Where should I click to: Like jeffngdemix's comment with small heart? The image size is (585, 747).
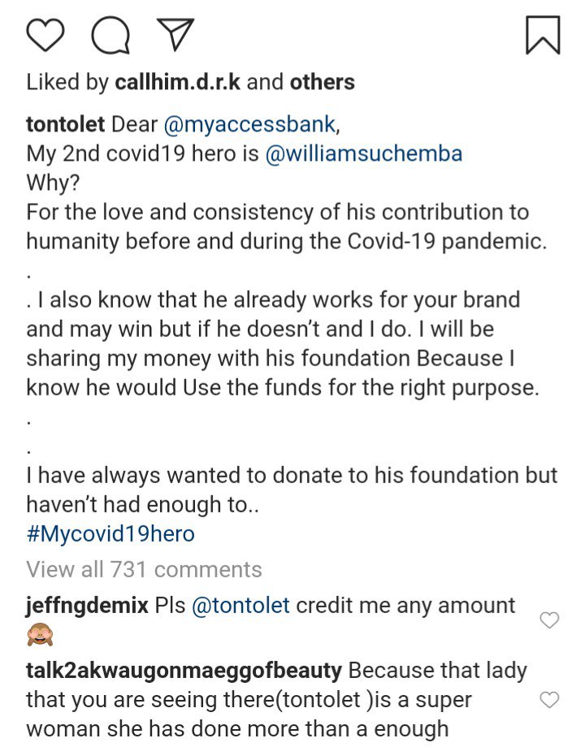(549, 620)
